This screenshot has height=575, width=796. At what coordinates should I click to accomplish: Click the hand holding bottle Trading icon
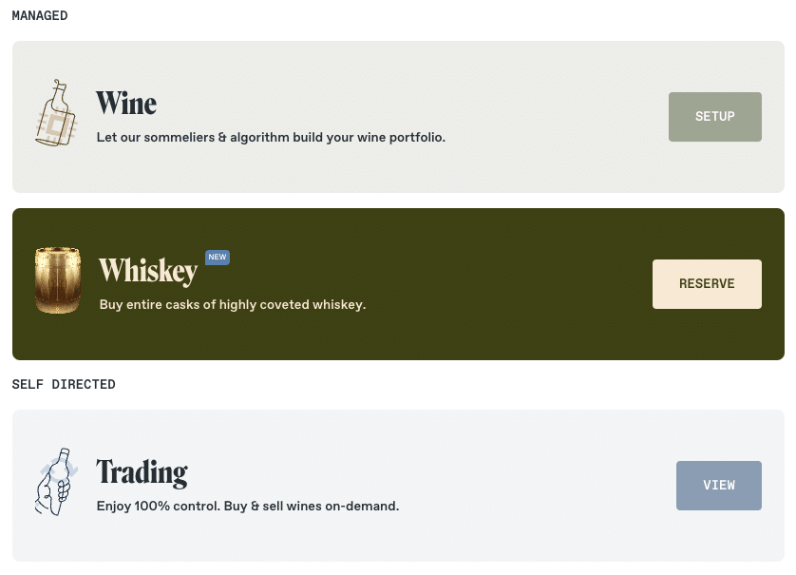(56, 482)
